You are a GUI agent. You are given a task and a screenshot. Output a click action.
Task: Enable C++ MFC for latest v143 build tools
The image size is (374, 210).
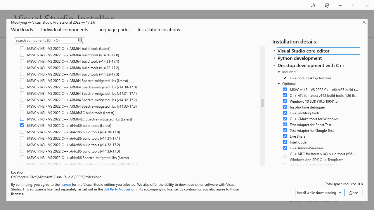tap(285, 153)
